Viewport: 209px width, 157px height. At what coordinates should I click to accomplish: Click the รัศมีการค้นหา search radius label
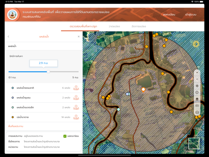click(x=16, y=56)
